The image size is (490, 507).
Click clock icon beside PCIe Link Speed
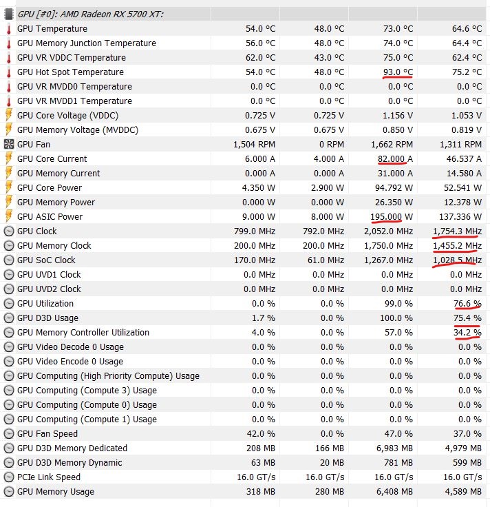point(9,477)
